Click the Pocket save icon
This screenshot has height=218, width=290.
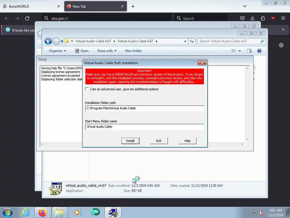(242, 18)
